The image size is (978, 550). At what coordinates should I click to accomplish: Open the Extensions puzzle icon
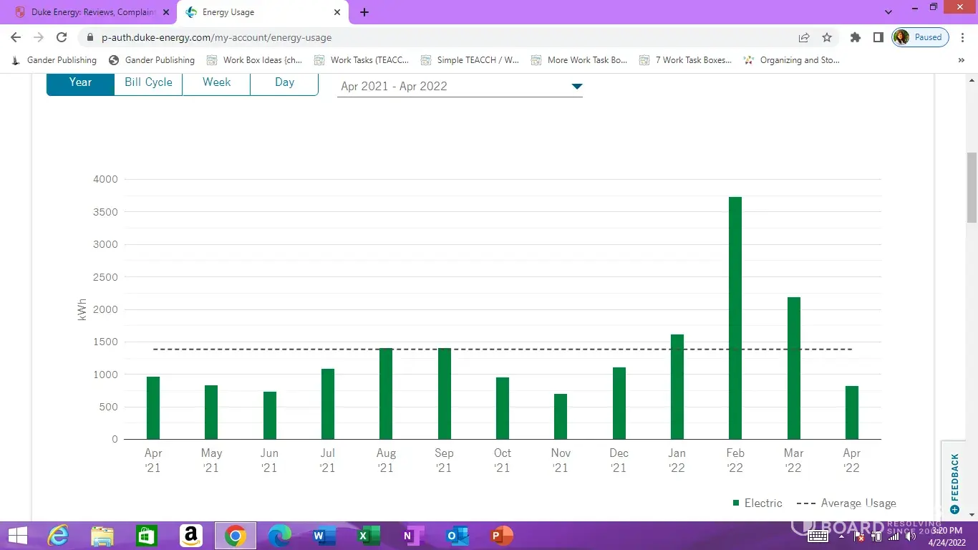(x=855, y=37)
